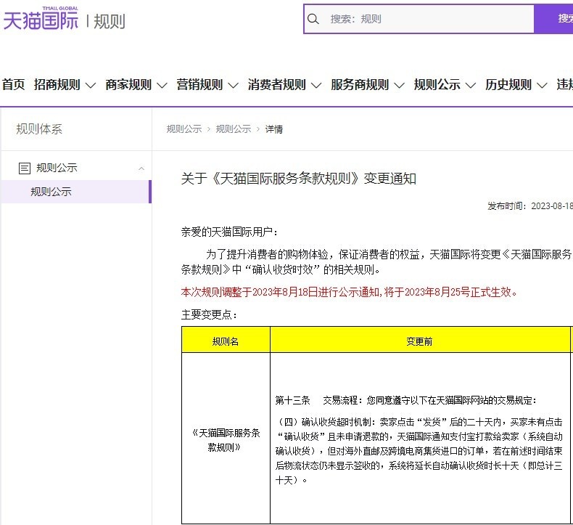573x525 pixels.
Task: Click the 《天猫国际服务条款规则》 table cell
Action: click(226, 440)
